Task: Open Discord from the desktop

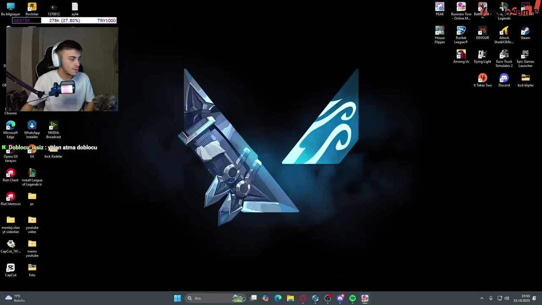Action: [504, 80]
